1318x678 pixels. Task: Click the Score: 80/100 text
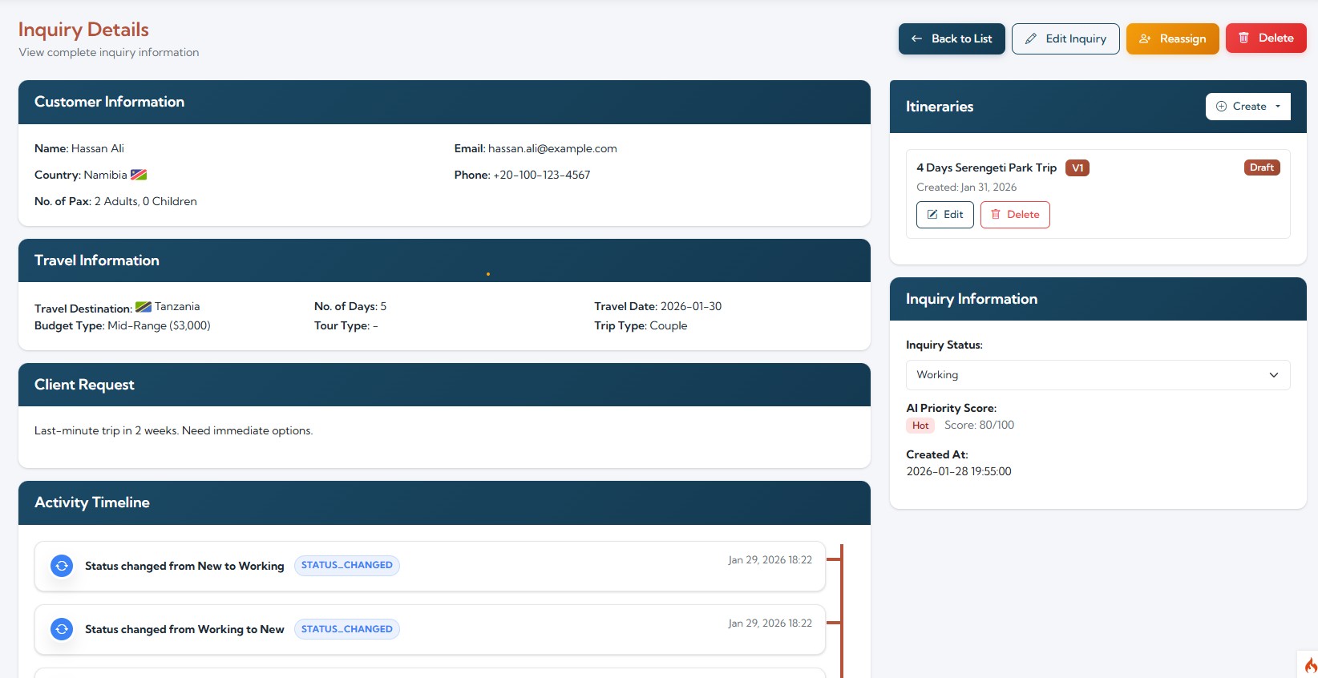(979, 425)
